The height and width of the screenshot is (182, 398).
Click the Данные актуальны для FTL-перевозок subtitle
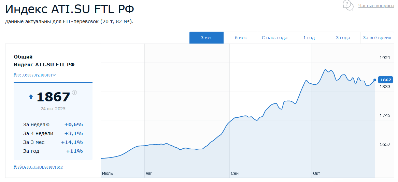[69, 21]
